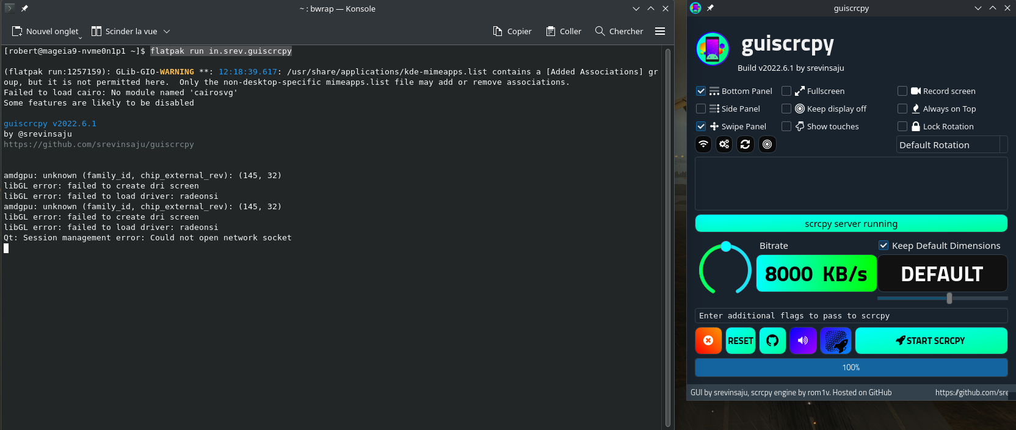The height and width of the screenshot is (430, 1016).
Task: Click the 'Bitrate' label
Action: coord(774,246)
